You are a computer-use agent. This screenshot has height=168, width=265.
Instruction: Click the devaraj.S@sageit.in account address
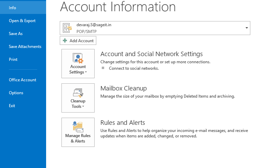[94, 25]
